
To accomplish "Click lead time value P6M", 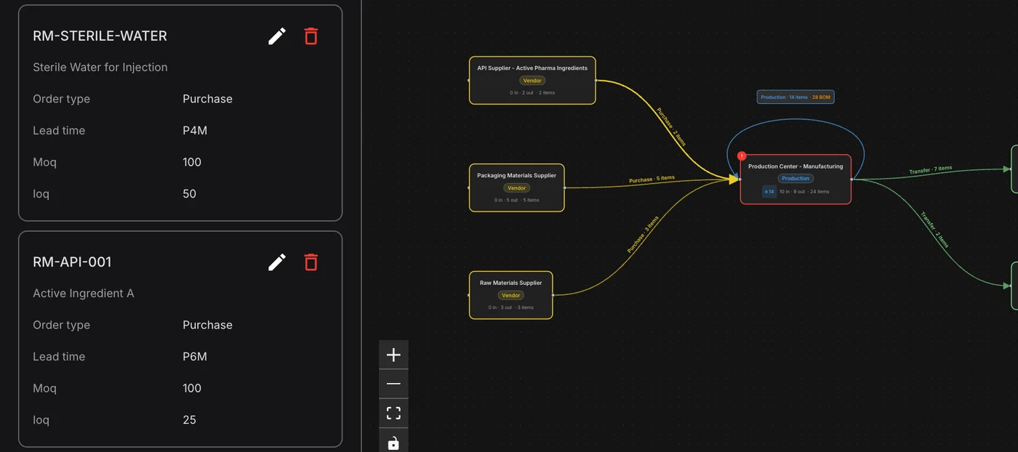I will (x=195, y=357).
